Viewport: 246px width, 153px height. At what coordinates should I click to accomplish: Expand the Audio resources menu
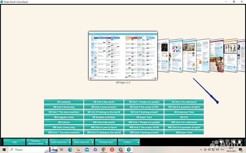click(60, 142)
